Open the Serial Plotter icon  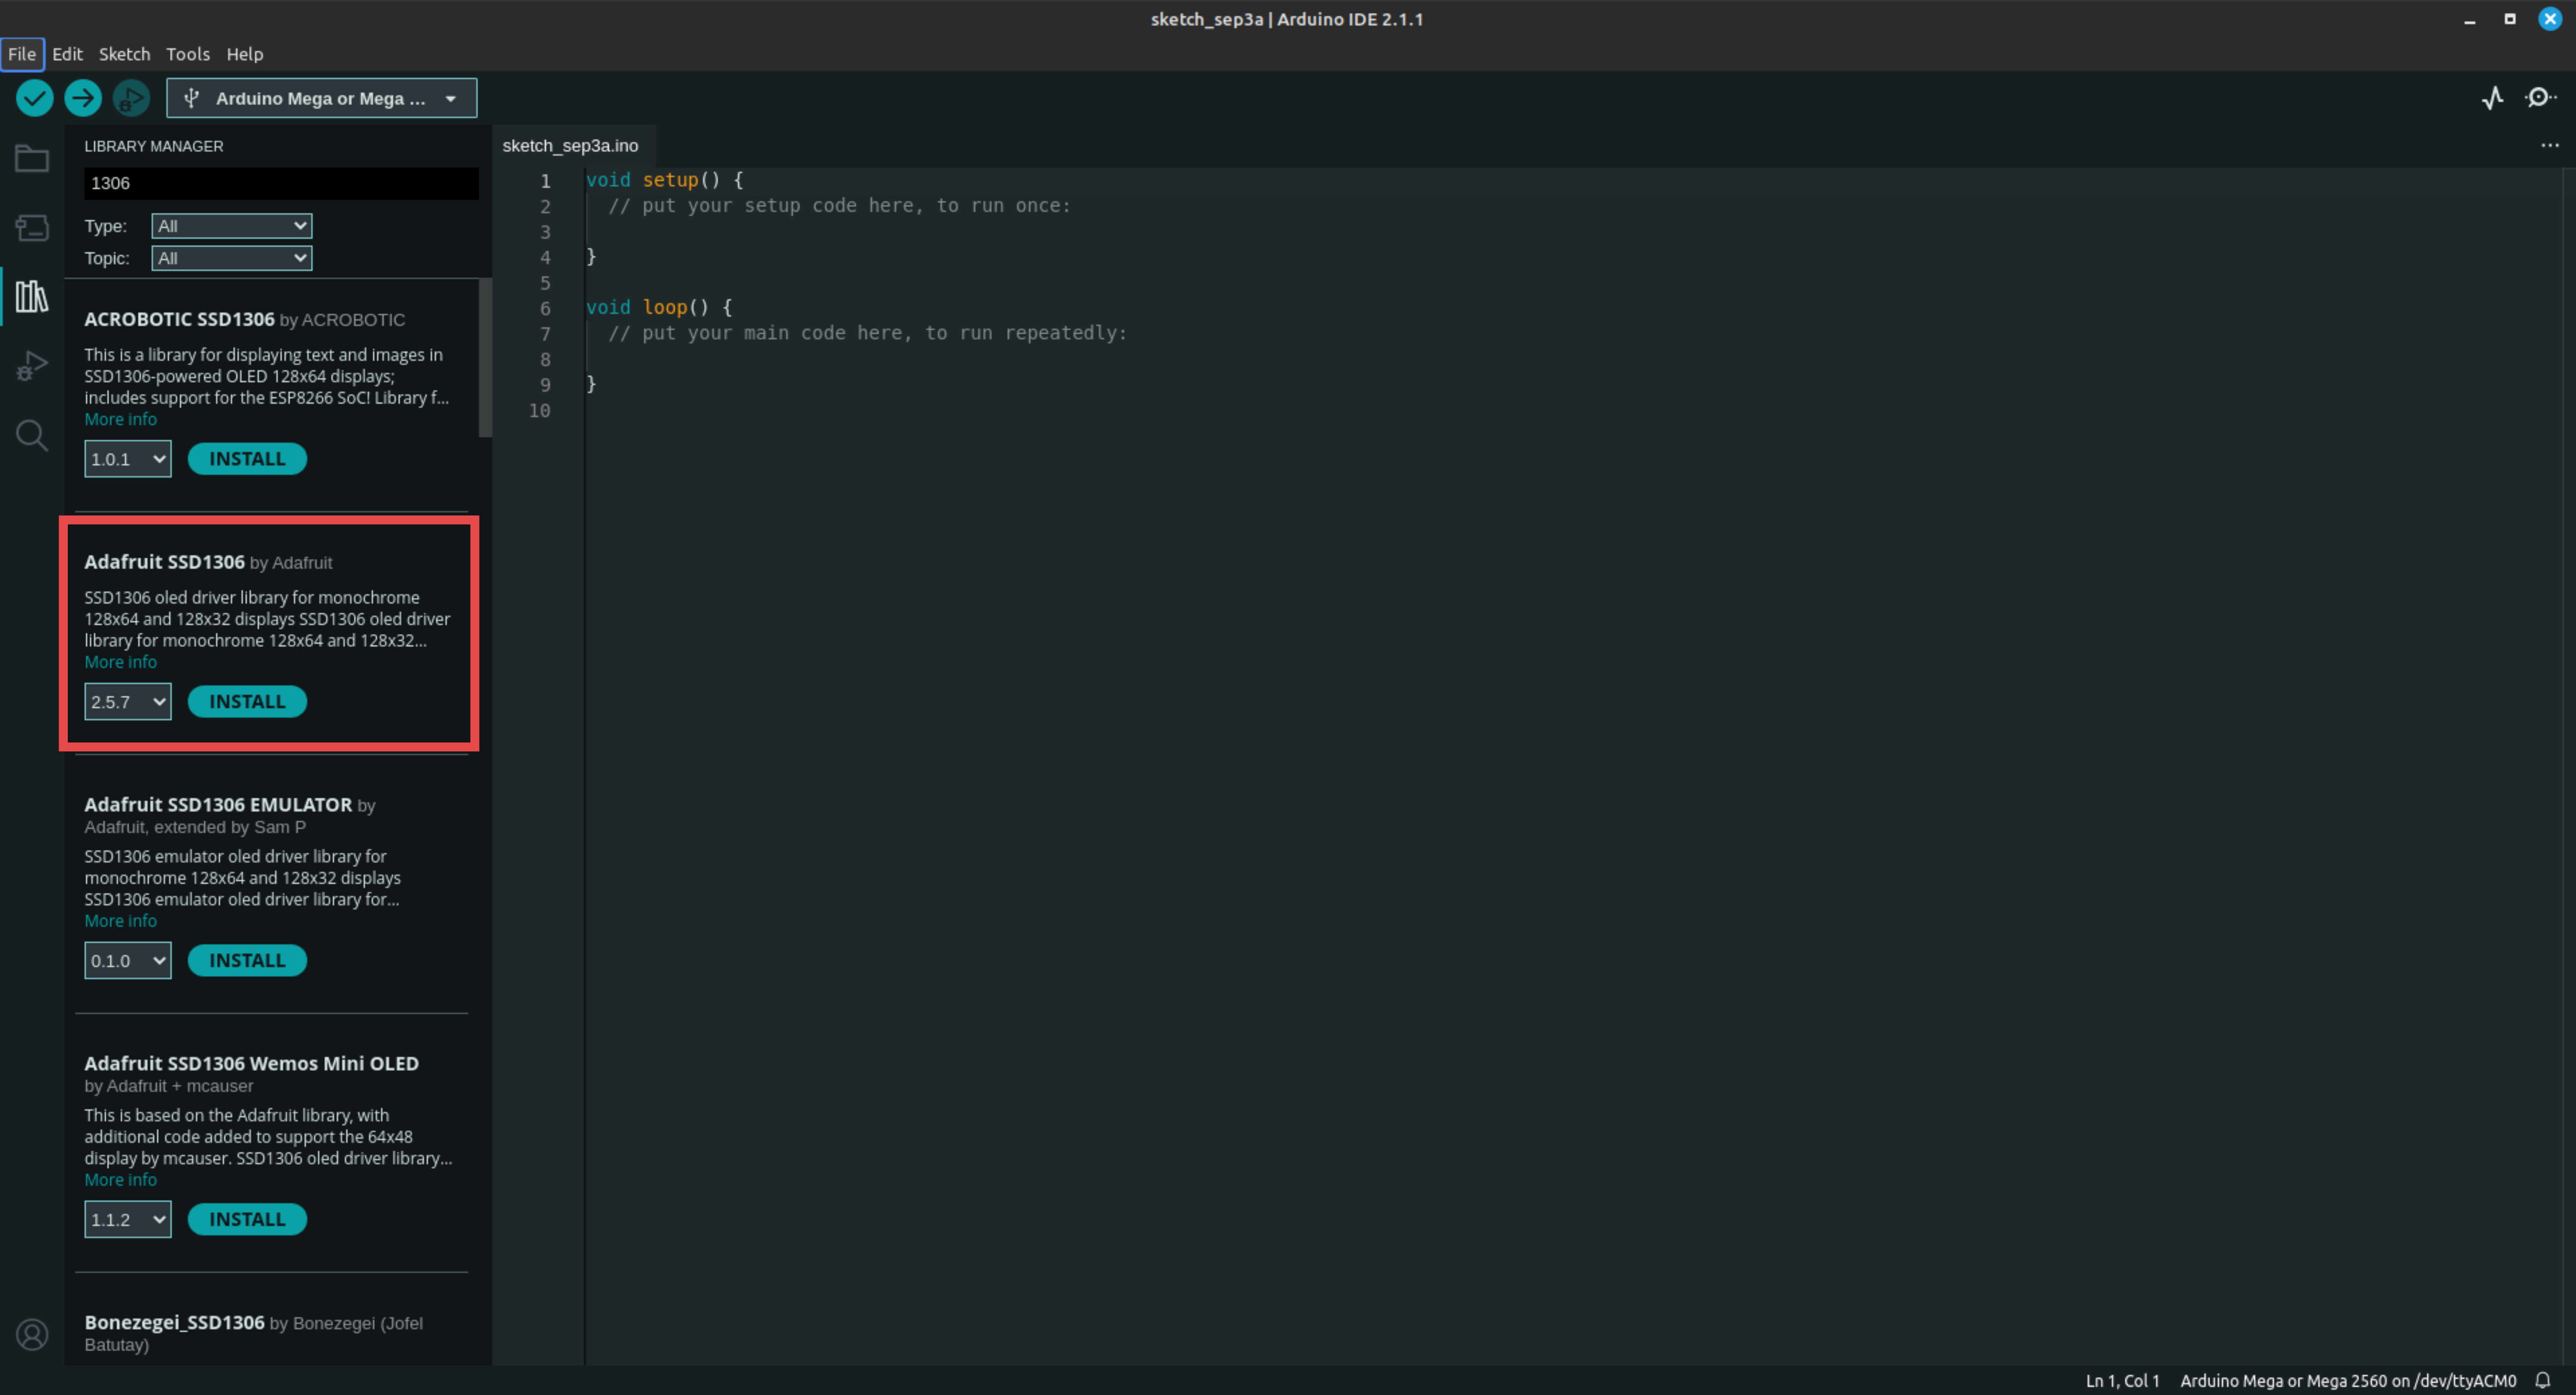[2493, 98]
